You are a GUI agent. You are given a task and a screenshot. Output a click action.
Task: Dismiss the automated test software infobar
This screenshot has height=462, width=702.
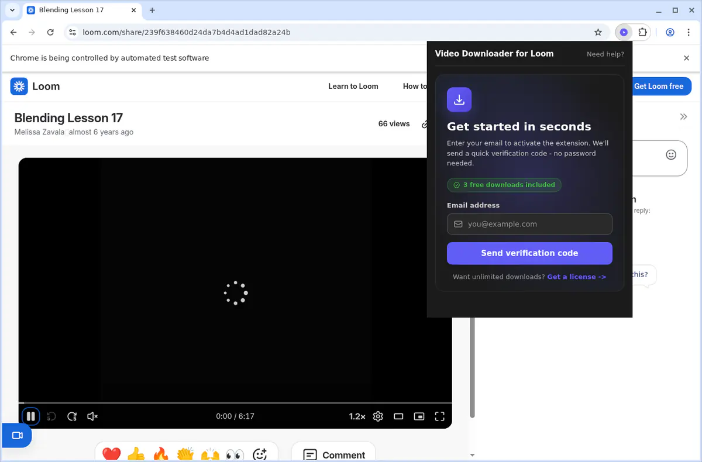click(x=687, y=58)
